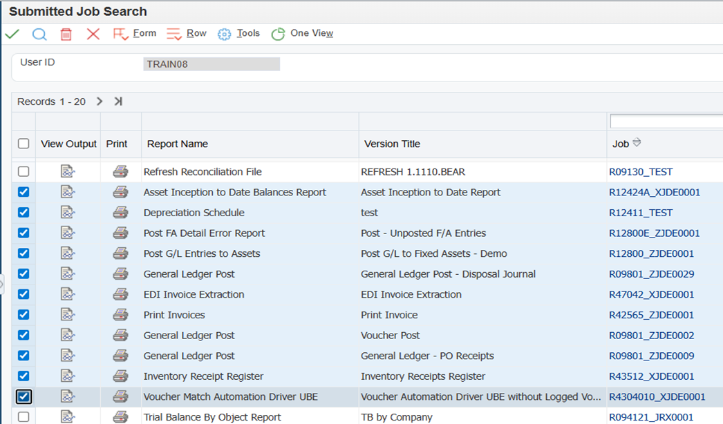Screen dimensions: 723x424
Task: Click the red X Close icon
Action: (x=93, y=34)
